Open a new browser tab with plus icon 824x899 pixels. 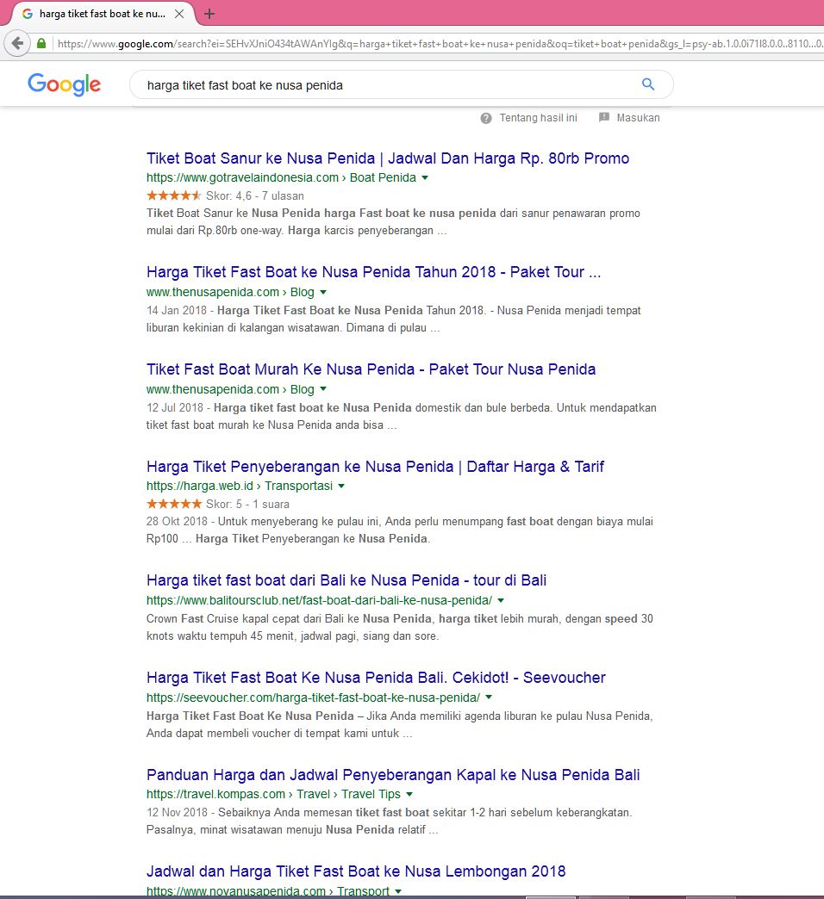[209, 14]
